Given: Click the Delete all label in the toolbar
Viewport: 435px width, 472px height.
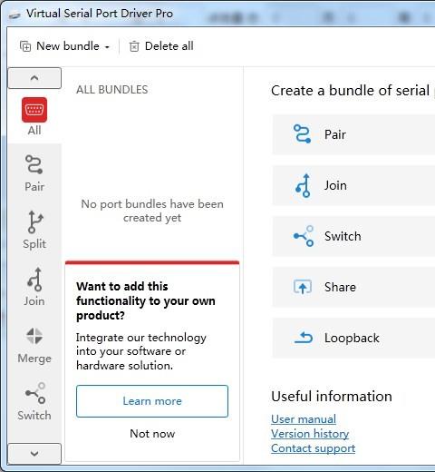Looking at the screenshot, I should (x=169, y=46).
